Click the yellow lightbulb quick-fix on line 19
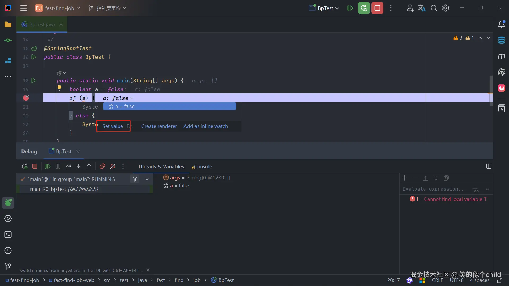Viewport: 509px width, 286px height. [59, 88]
